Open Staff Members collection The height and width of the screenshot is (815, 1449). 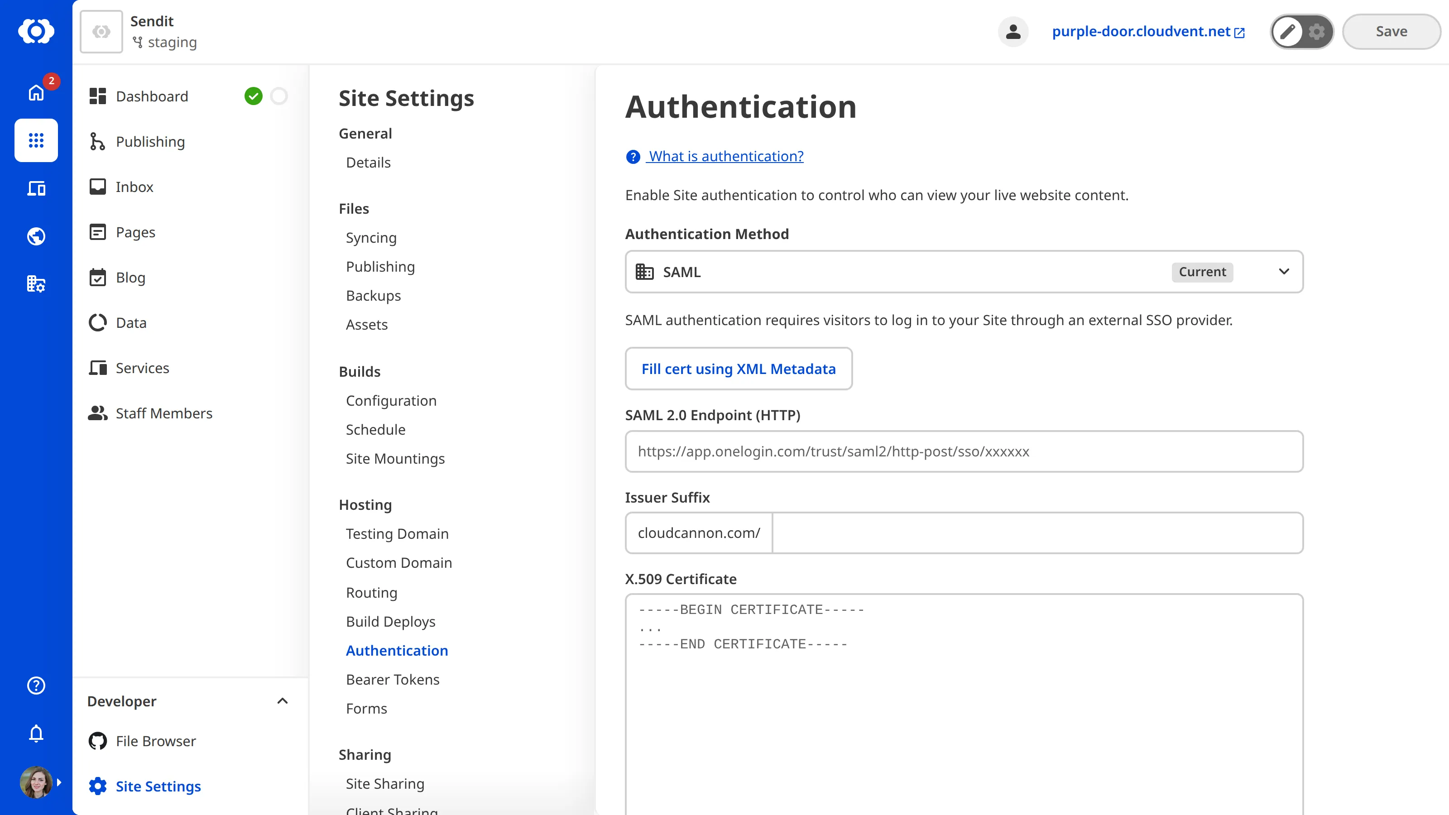pos(164,413)
